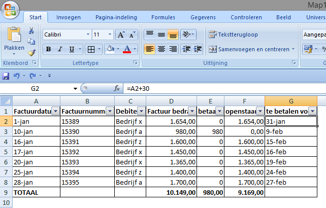Open Debiteur filter dropdown

coord(141,112)
